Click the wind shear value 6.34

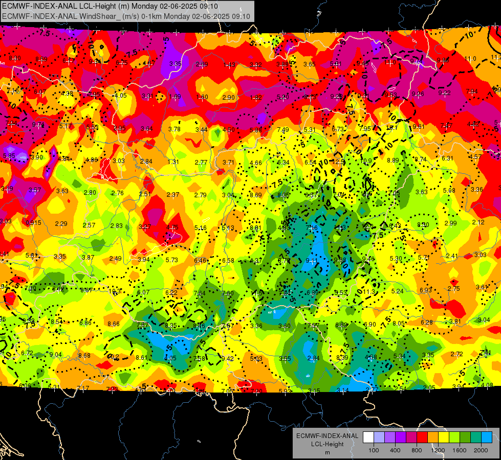point(283,163)
